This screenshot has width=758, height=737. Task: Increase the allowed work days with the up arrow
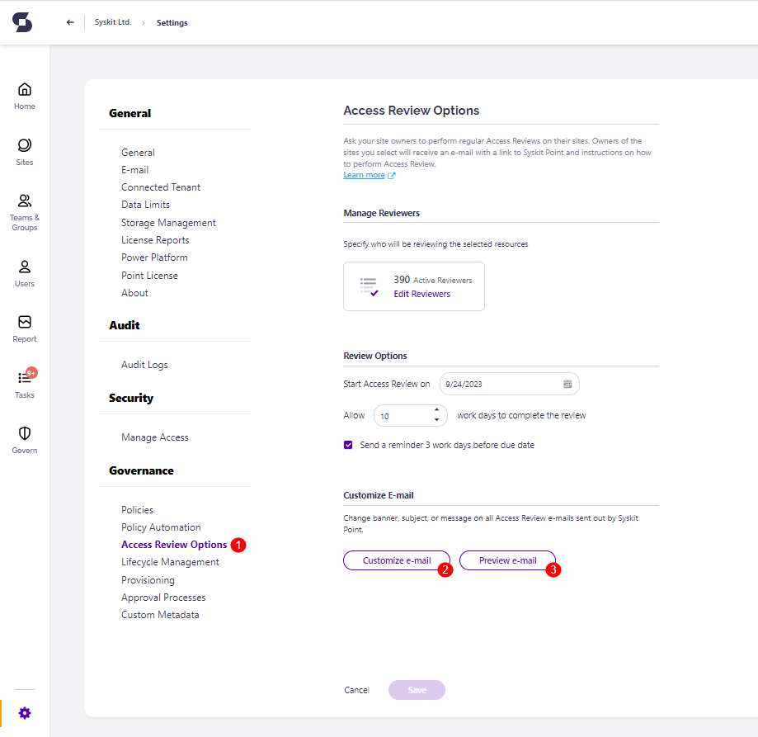[436, 410]
